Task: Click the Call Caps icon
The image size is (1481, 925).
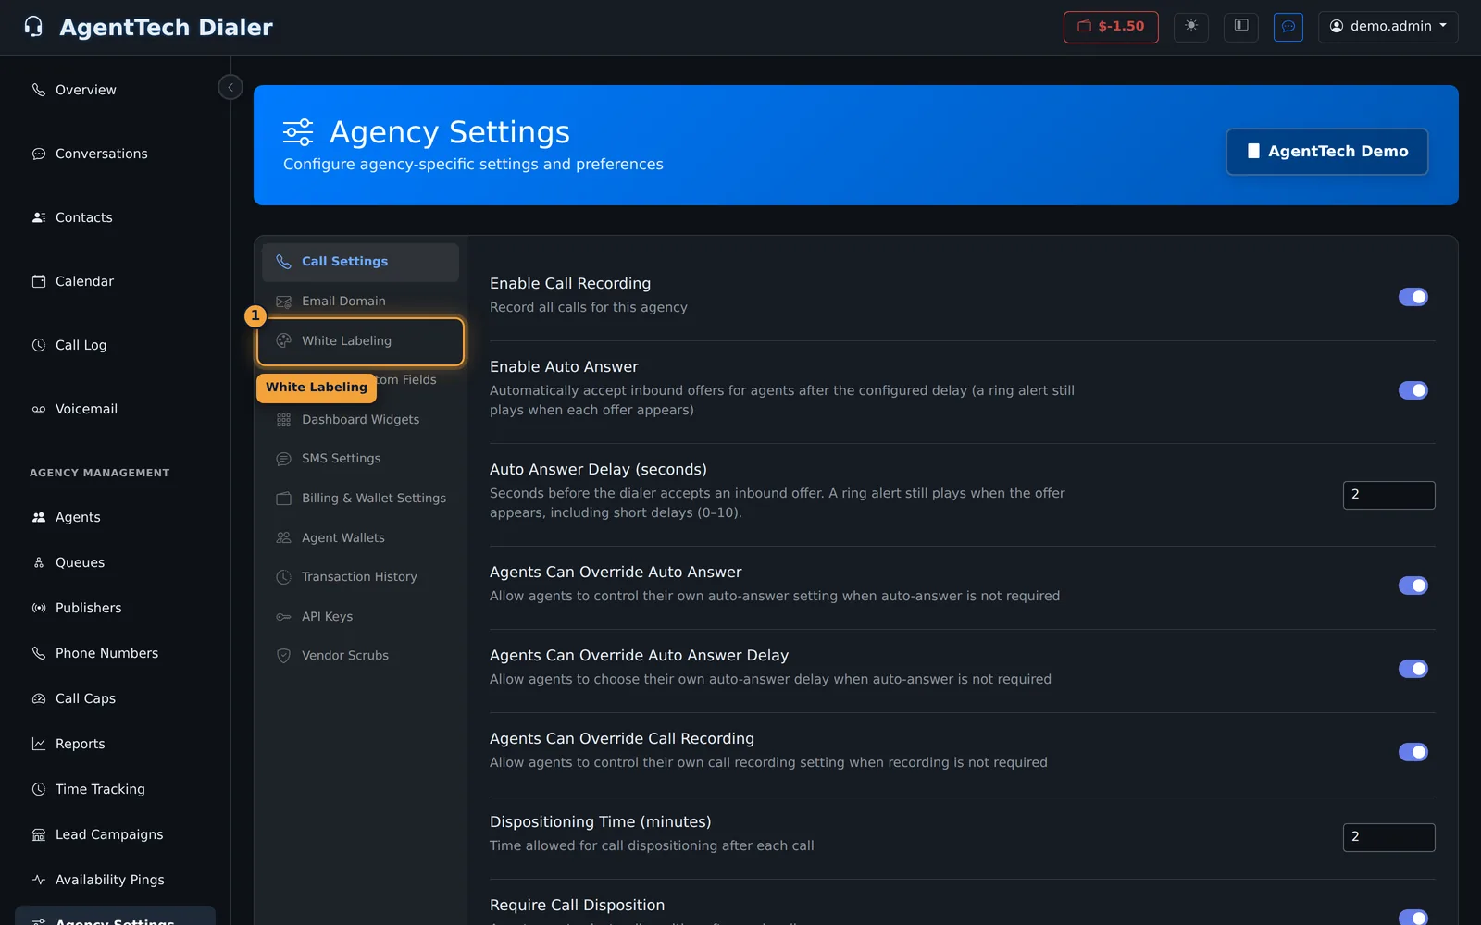Action: coord(39,698)
